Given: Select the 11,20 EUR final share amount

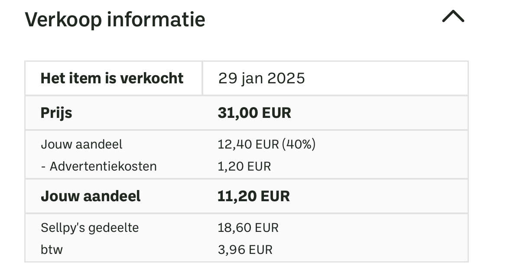Looking at the screenshot, I should click(x=253, y=196).
